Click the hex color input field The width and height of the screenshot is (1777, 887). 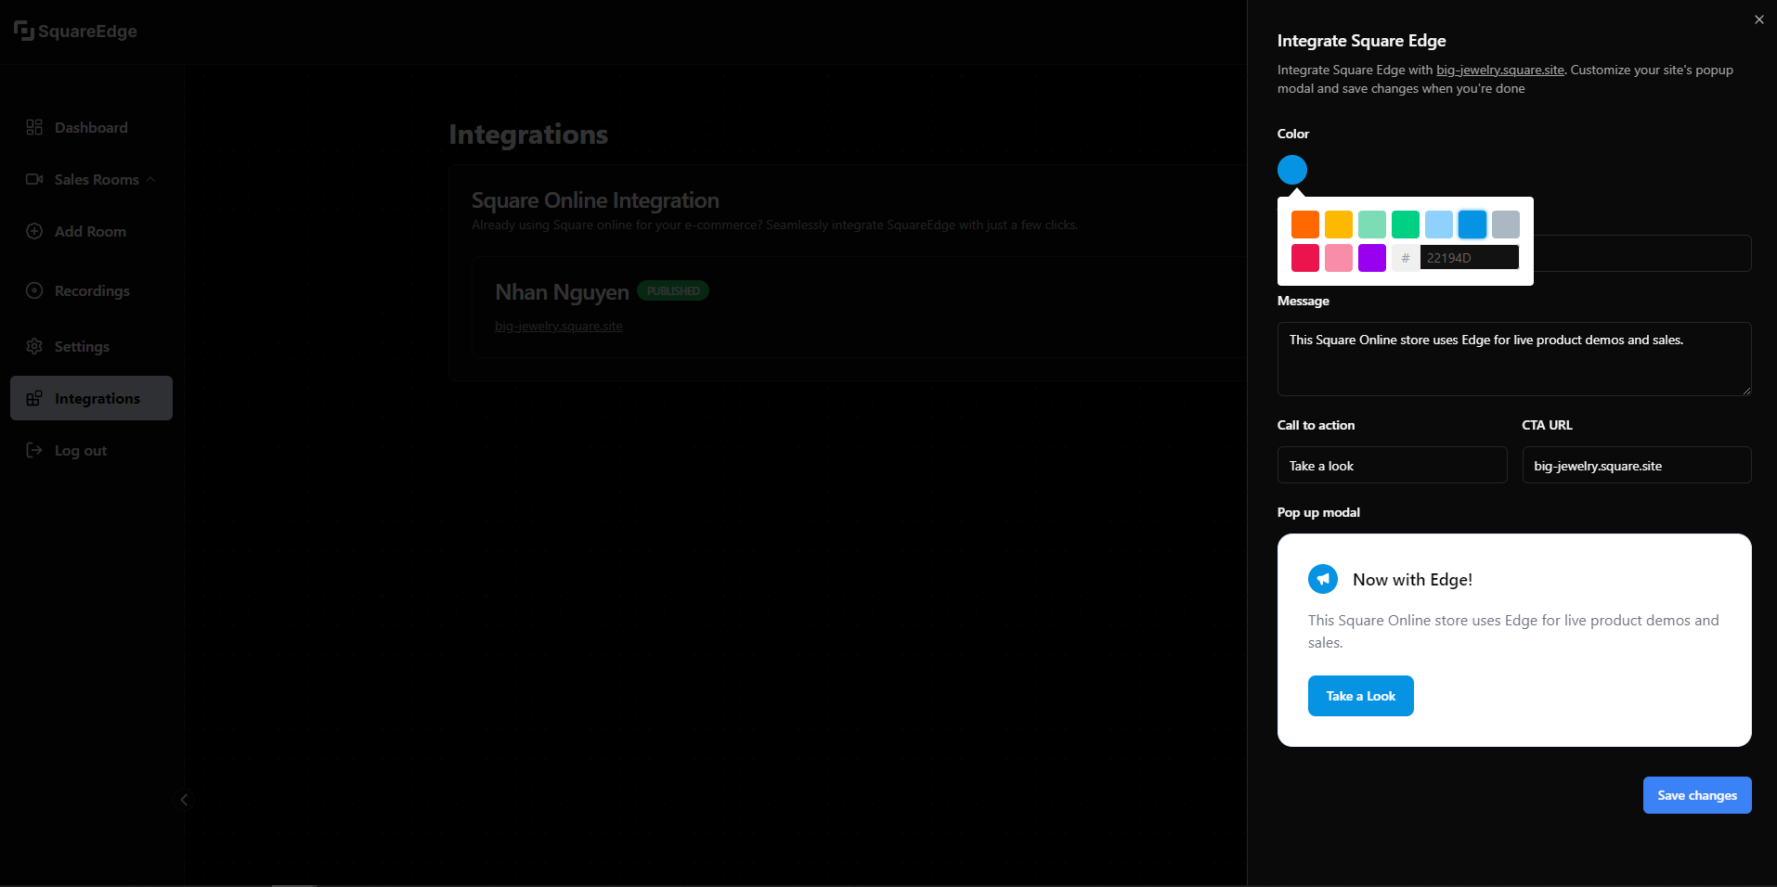pyautogui.click(x=1470, y=258)
